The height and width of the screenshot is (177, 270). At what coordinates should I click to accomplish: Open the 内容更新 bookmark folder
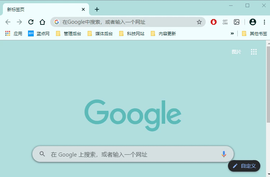click(x=163, y=33)
